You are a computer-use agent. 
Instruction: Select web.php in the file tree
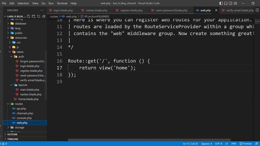click(x=25, y=122)
